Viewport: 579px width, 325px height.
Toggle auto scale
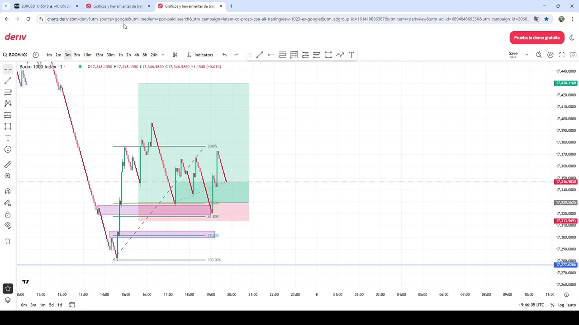point(572,305)
